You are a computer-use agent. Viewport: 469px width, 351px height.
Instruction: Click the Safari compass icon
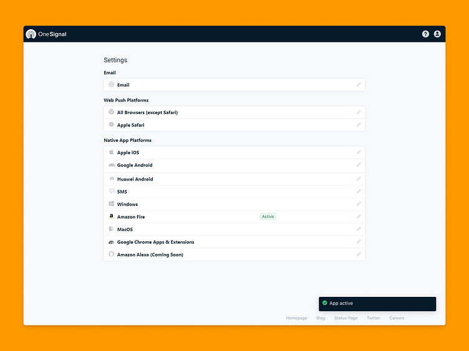(x=111, y=124)
